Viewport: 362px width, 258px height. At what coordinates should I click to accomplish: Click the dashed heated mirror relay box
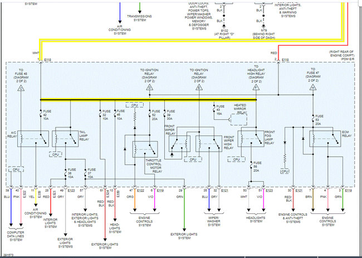point(239,120)
